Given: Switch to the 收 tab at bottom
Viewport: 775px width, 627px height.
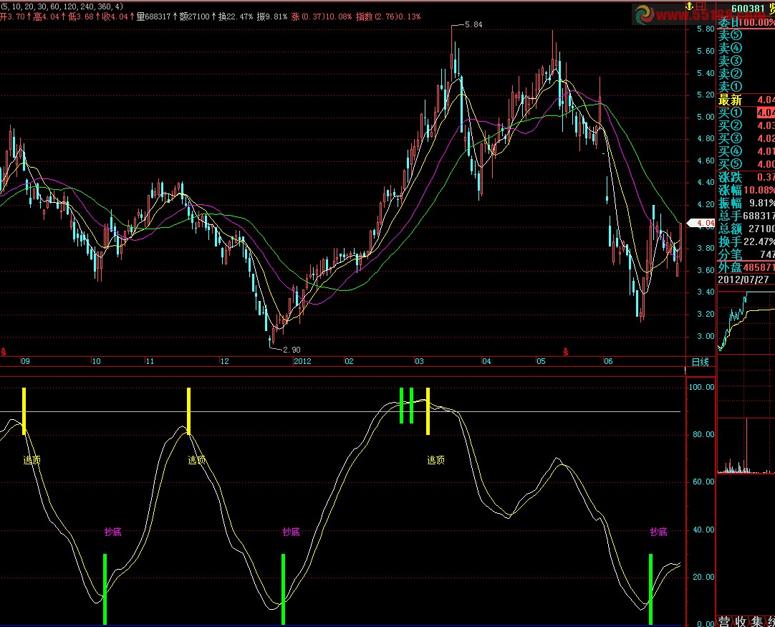Looking at the screenshot, I should point(741,621).
